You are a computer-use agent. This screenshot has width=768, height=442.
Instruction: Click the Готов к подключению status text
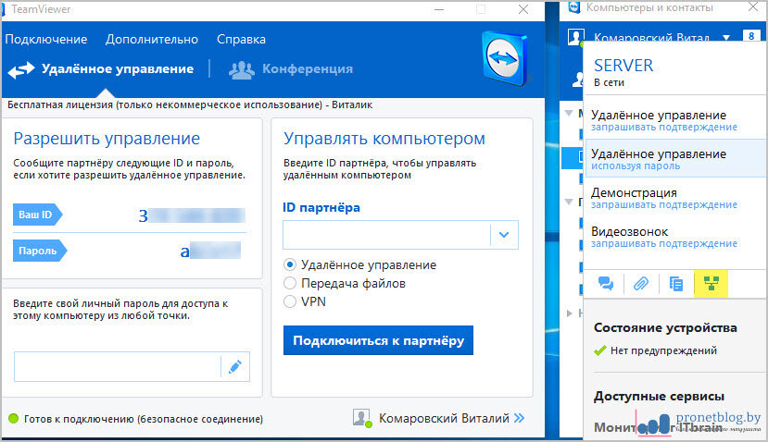tap(143, 419)
